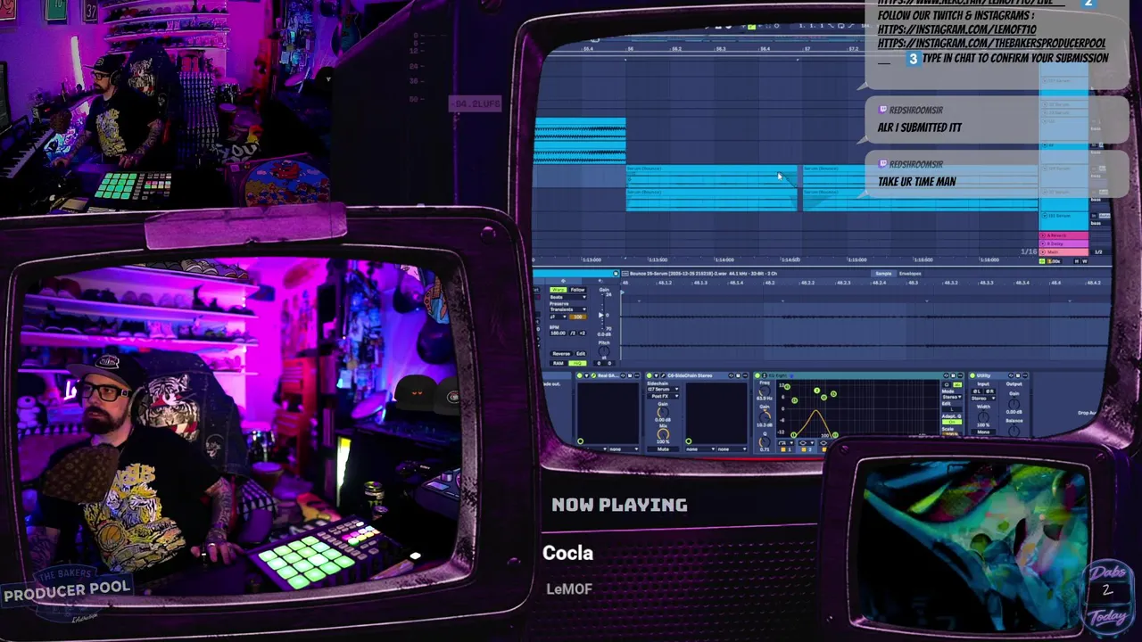Halve the clip BPM with /2 button
Viewport: 1142px width, 642px height.
point(573,333)
